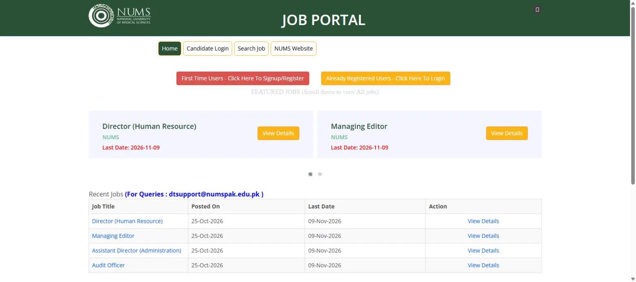This screenshot has height=282, width=636.
Task: Click the scrollbar up arrow
Action: click(632, 3)
